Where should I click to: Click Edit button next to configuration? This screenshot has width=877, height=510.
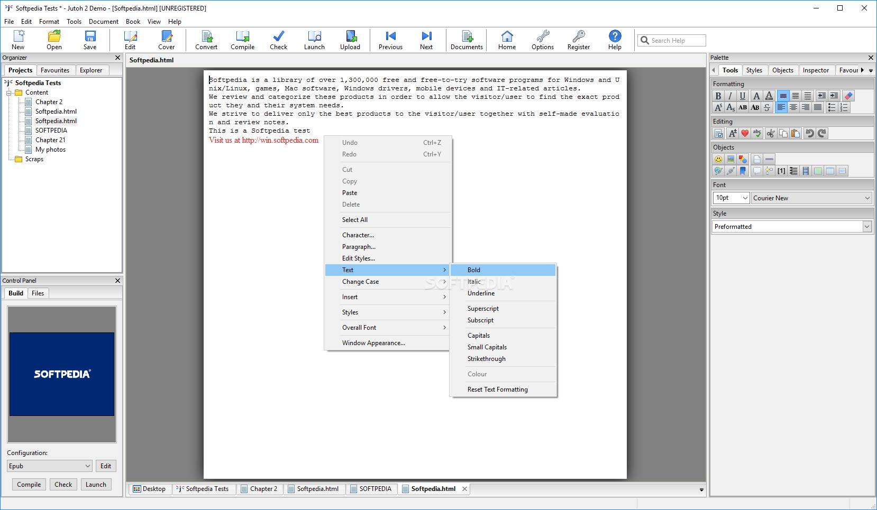tap(106, 466)
